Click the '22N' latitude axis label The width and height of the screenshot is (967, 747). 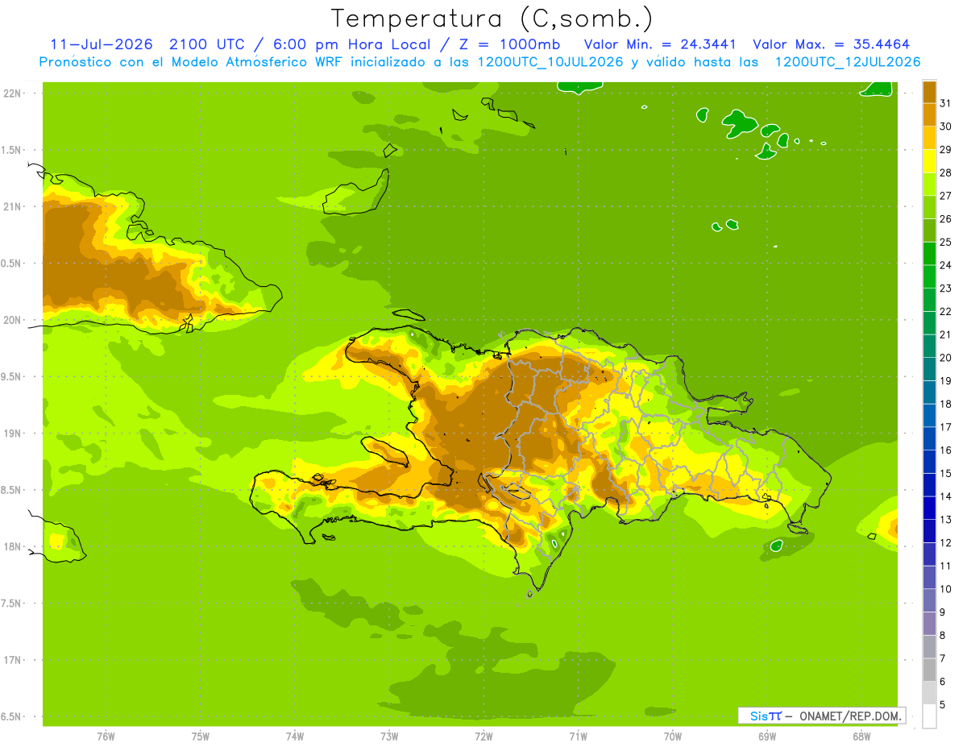13,93
